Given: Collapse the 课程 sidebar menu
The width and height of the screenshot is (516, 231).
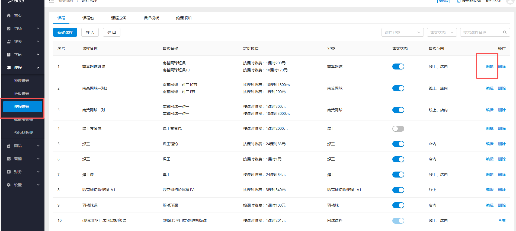Looking at the screenshot, I should [38, 68].
